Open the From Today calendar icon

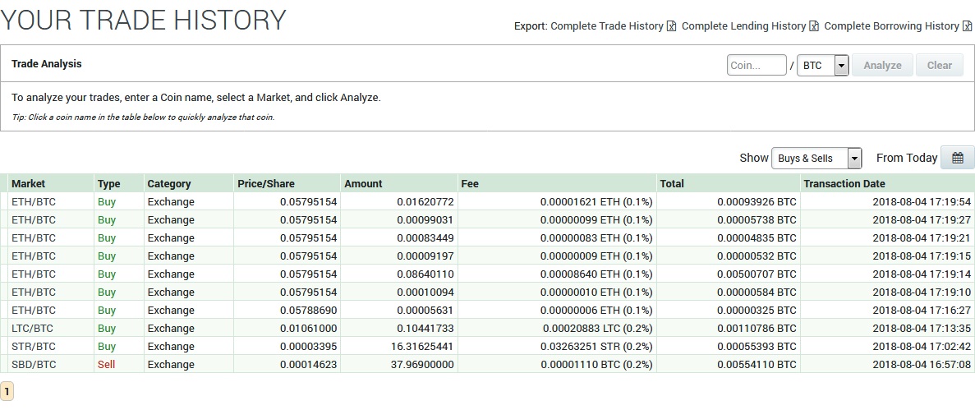pyautogui.click(x=958, y=158)
